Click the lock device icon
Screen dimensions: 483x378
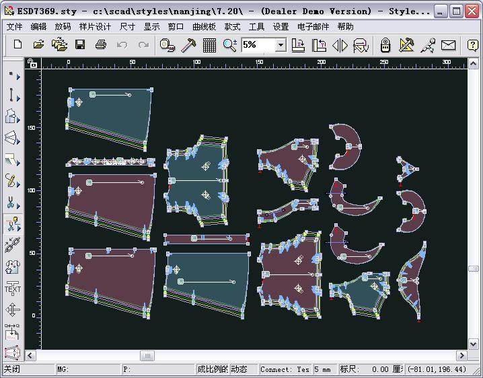pyautogui.click(x=385, y=45)
